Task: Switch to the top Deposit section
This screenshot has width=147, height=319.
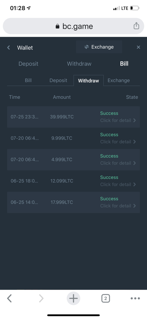Action: pos(28,64)
